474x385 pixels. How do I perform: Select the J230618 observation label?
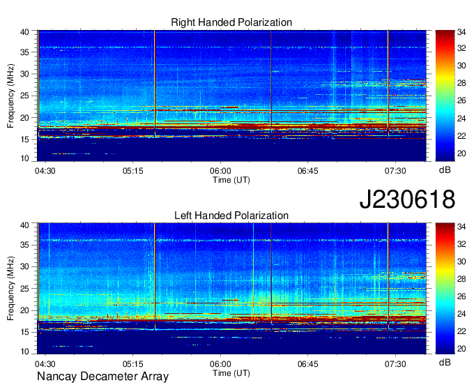click(x=407, y=199)
